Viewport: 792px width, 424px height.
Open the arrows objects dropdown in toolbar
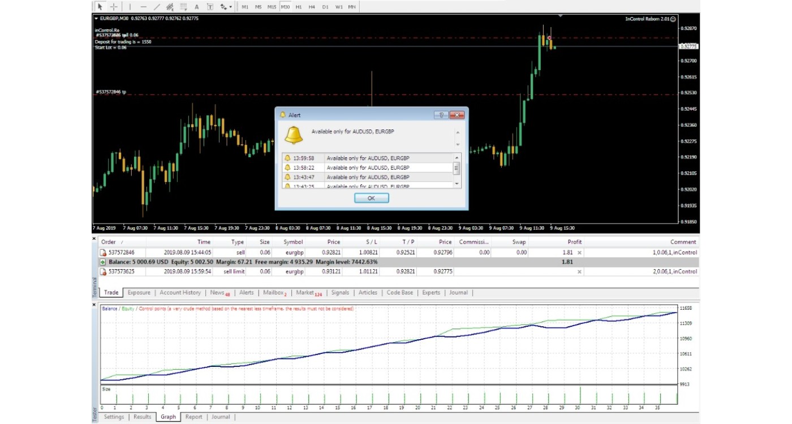pos(226,7)
